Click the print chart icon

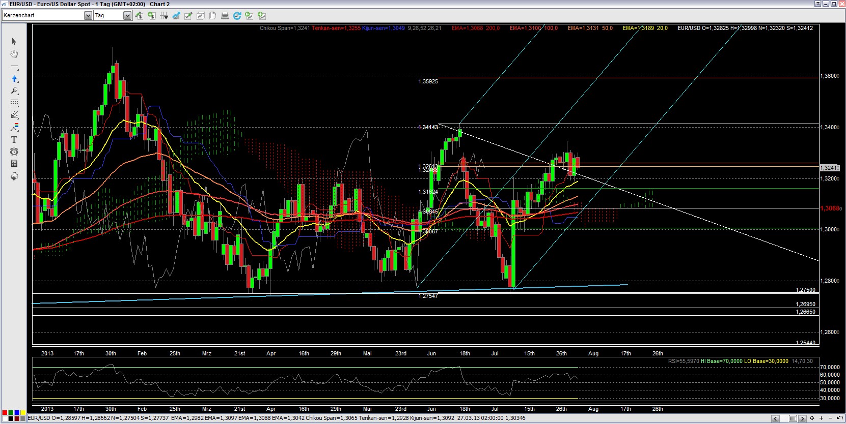click(225, 16)
